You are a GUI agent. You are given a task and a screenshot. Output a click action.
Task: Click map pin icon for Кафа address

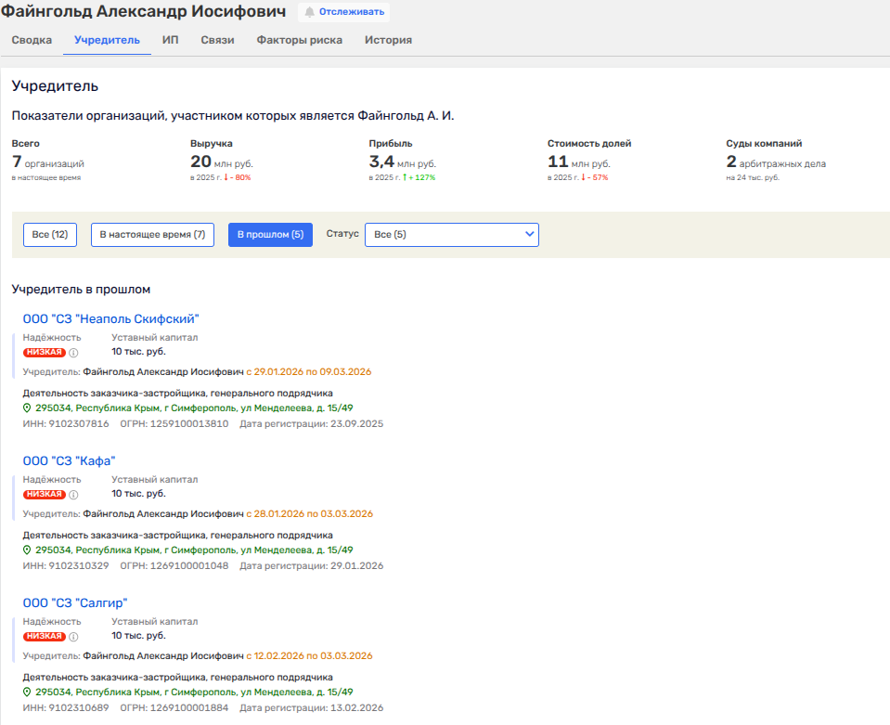click(x=28, y=550)
